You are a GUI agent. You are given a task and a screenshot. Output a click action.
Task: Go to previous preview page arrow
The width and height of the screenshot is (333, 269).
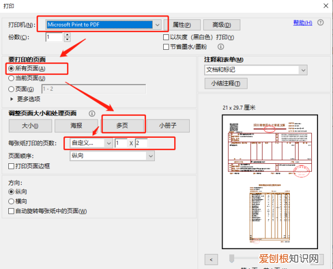pos(211,260)
